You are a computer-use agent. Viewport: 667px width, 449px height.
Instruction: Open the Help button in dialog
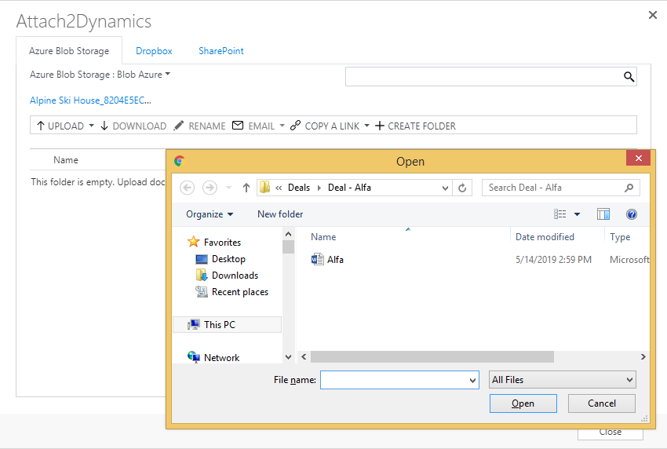coord(631,214)
